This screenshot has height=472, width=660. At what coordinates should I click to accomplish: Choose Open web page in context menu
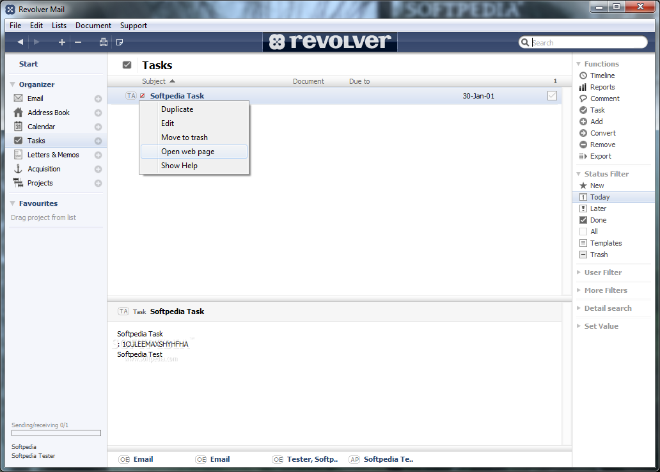194,152
